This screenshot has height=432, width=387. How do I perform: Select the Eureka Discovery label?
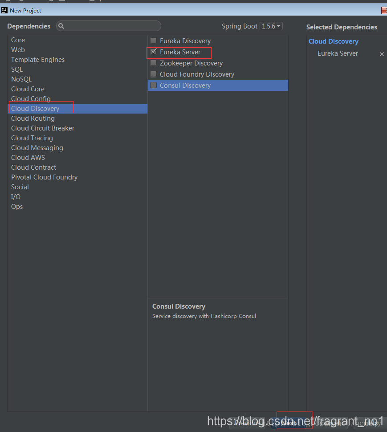[185, 41]
